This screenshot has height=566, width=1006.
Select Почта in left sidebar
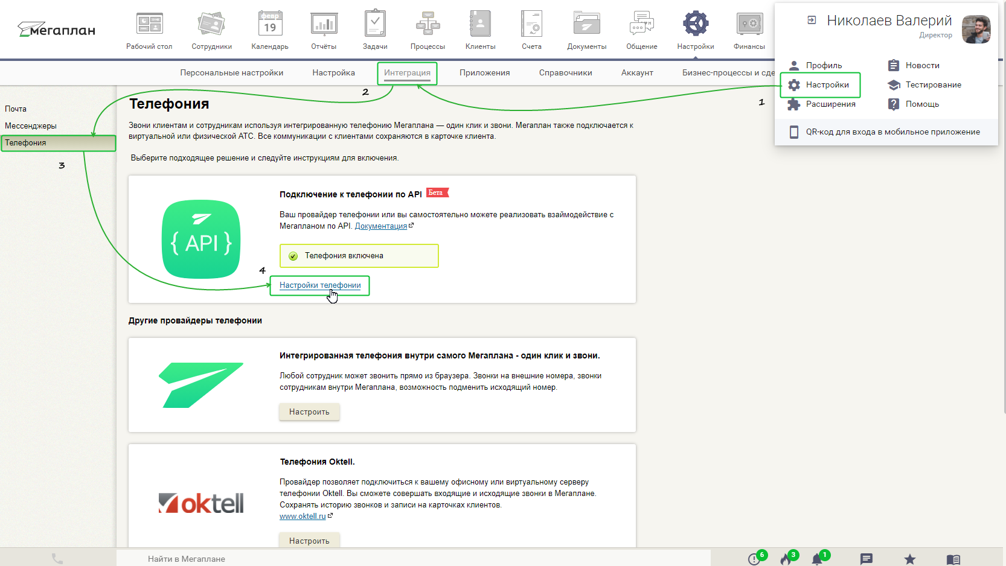pyautogui.click(x=16, y=109)
